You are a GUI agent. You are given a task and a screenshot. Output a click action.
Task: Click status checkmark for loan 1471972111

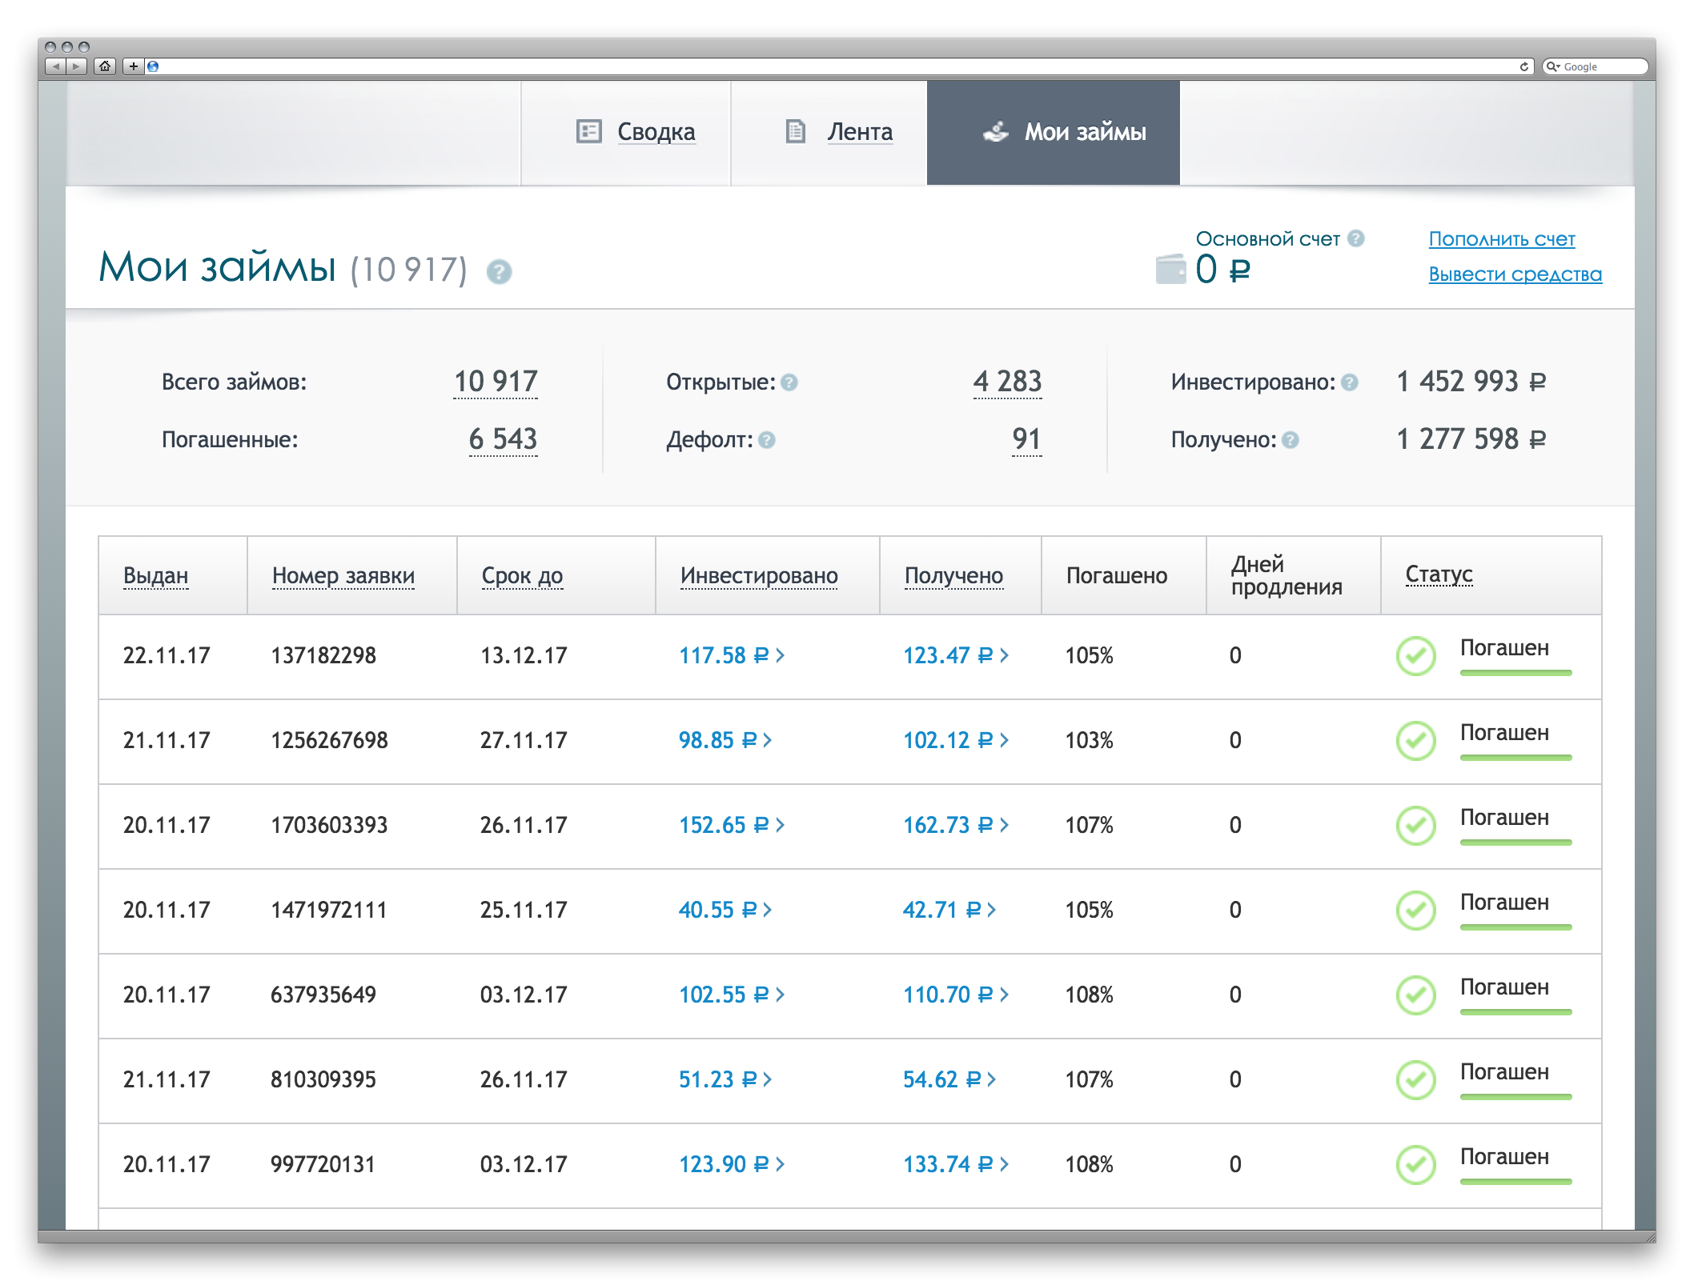1415,911
